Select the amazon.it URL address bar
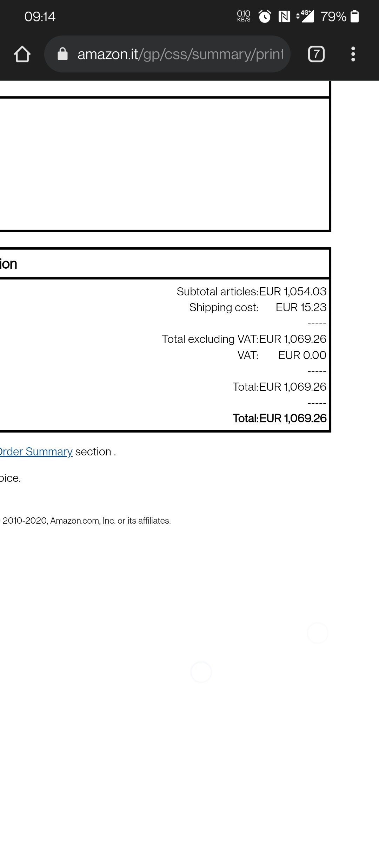 (x=167, y=54)
